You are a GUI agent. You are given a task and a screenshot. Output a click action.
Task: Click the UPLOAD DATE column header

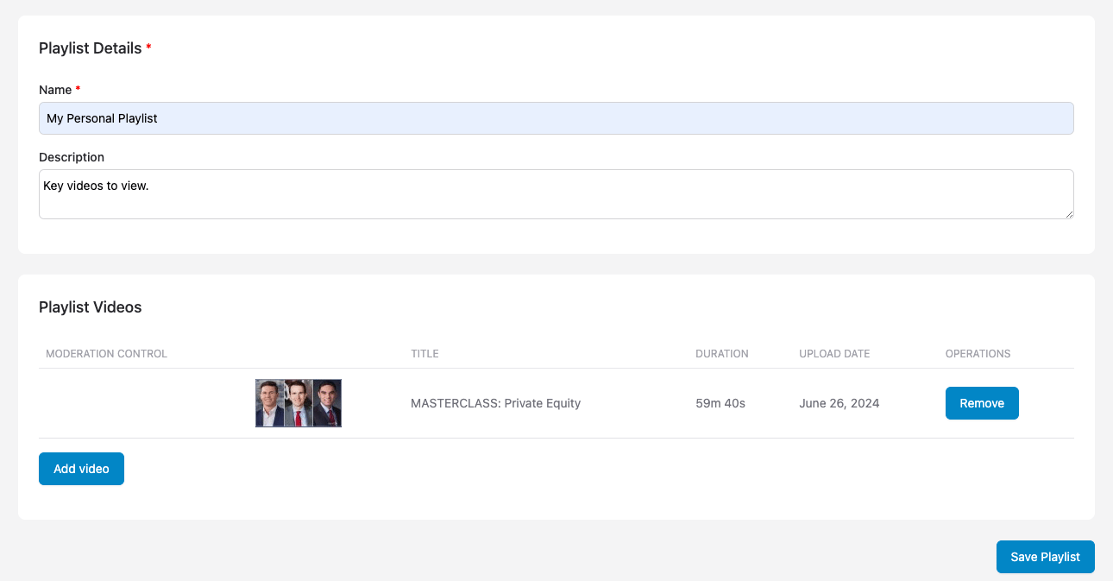(x=833, y=354)
